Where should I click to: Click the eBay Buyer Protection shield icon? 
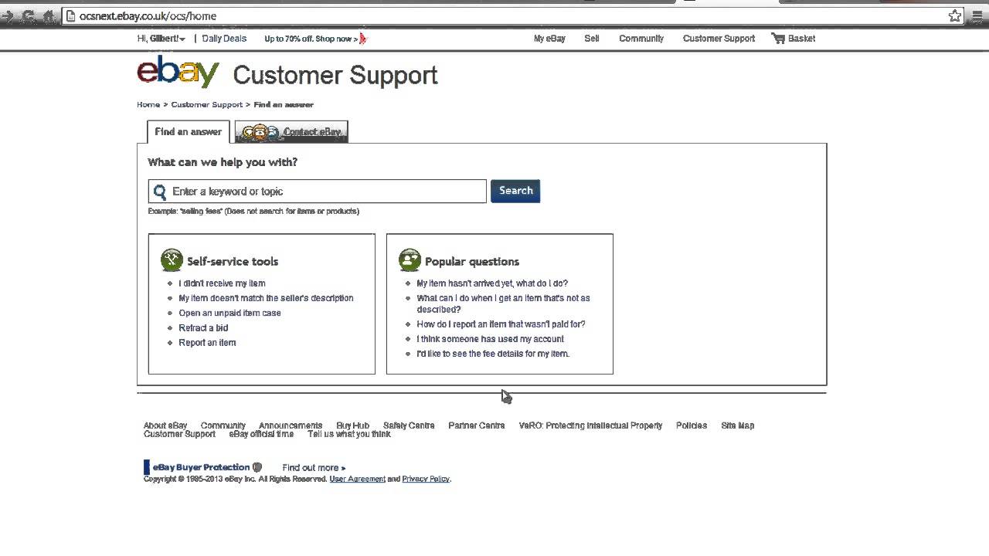257,467
